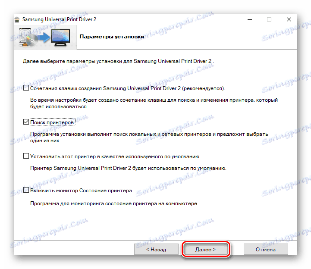Viewport: 311px width, 269px height.
Task: Go back with the "< Назад" button
Action: click(x=156, y=249)
